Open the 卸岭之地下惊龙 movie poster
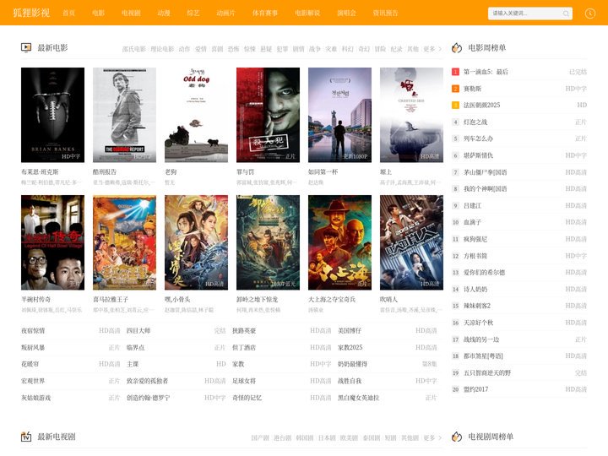The image size is (608, 456). coord(268,242)
